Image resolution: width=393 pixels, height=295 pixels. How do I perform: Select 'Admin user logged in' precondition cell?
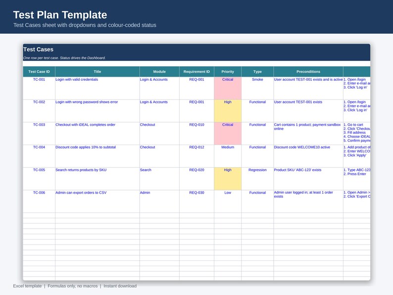(308, 201)
